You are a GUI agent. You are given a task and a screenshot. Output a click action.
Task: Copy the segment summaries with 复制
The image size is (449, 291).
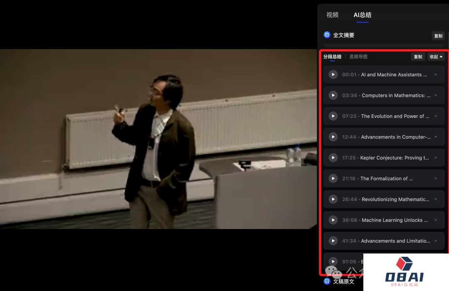point(418,57)
